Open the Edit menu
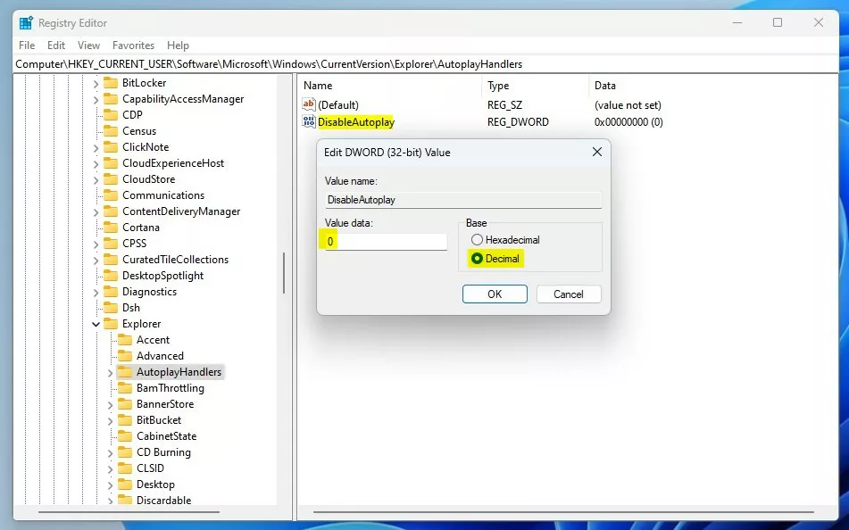This screenshot has width=849, height=530. pos(55,46)
